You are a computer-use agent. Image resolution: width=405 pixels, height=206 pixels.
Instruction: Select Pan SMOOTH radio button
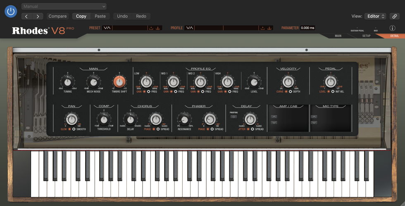tap(74, 129)
